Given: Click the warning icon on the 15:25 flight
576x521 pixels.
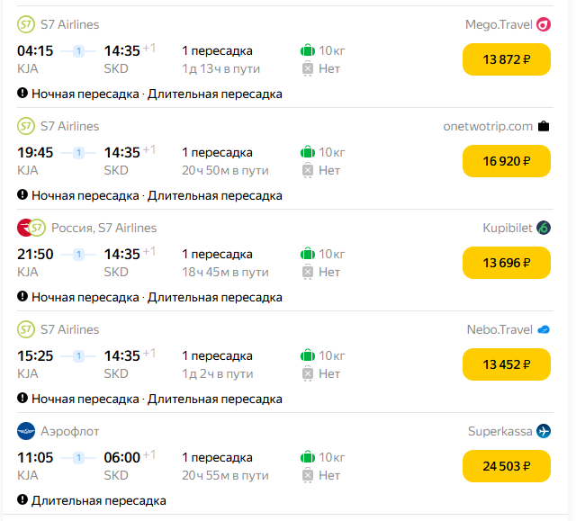Looking at the screenshot, I should tap(22, 399).
